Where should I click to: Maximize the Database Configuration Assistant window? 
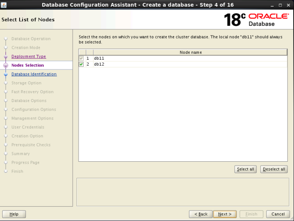tap(280, 5)
